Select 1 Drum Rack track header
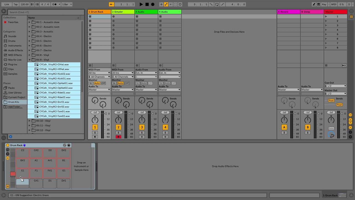This screenshot has width=355, height=200. click(x=99, y=12)
